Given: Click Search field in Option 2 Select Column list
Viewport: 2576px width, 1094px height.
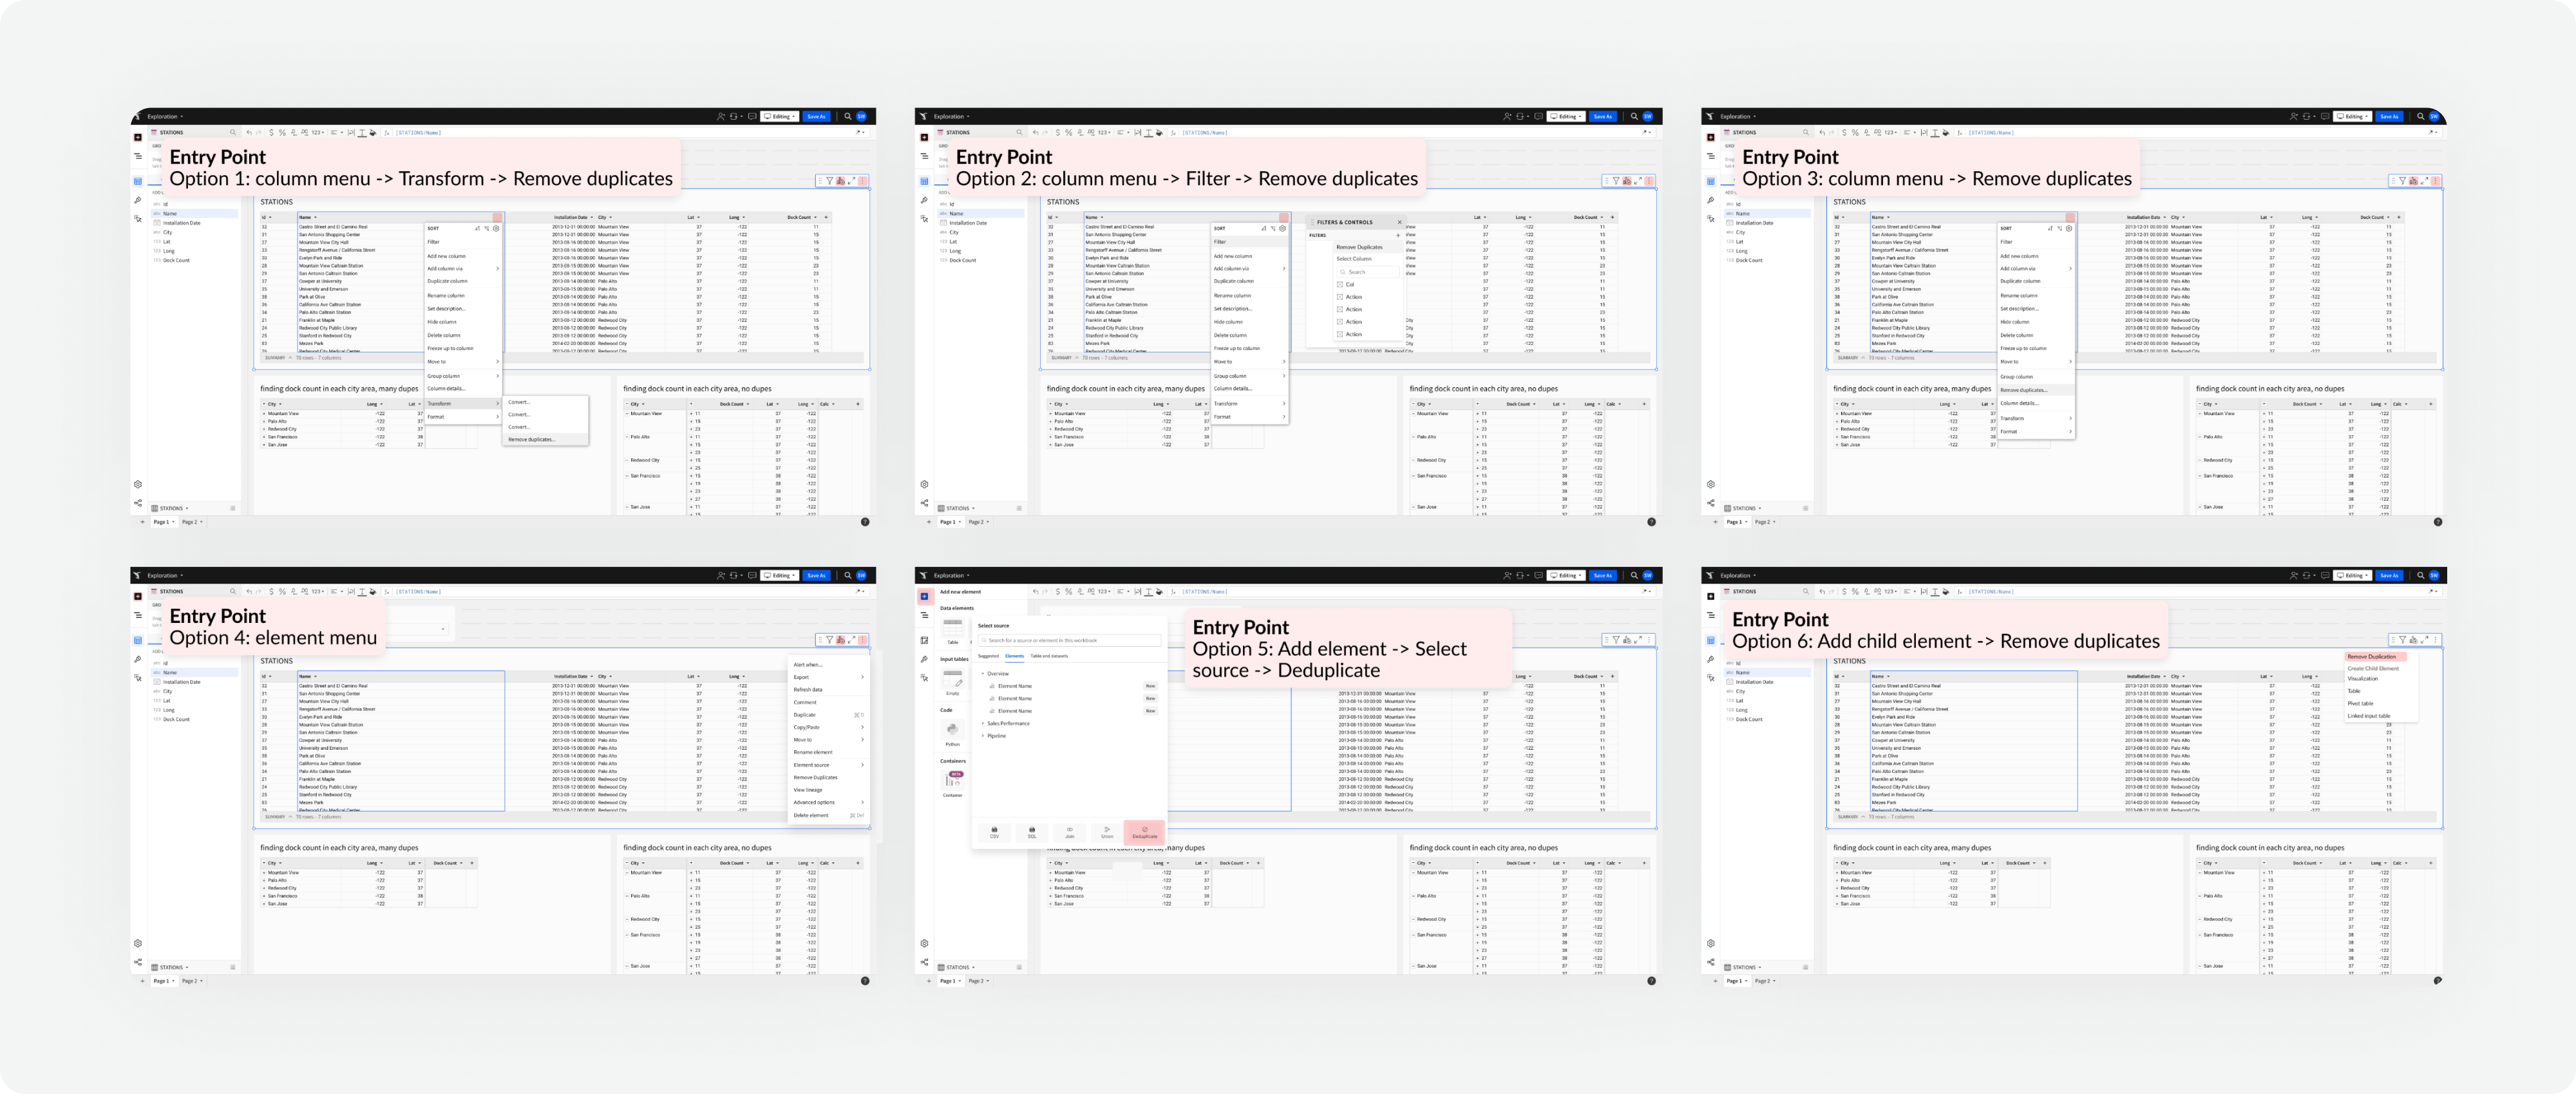Looking at the screenshot, I should coord(1368,272).
